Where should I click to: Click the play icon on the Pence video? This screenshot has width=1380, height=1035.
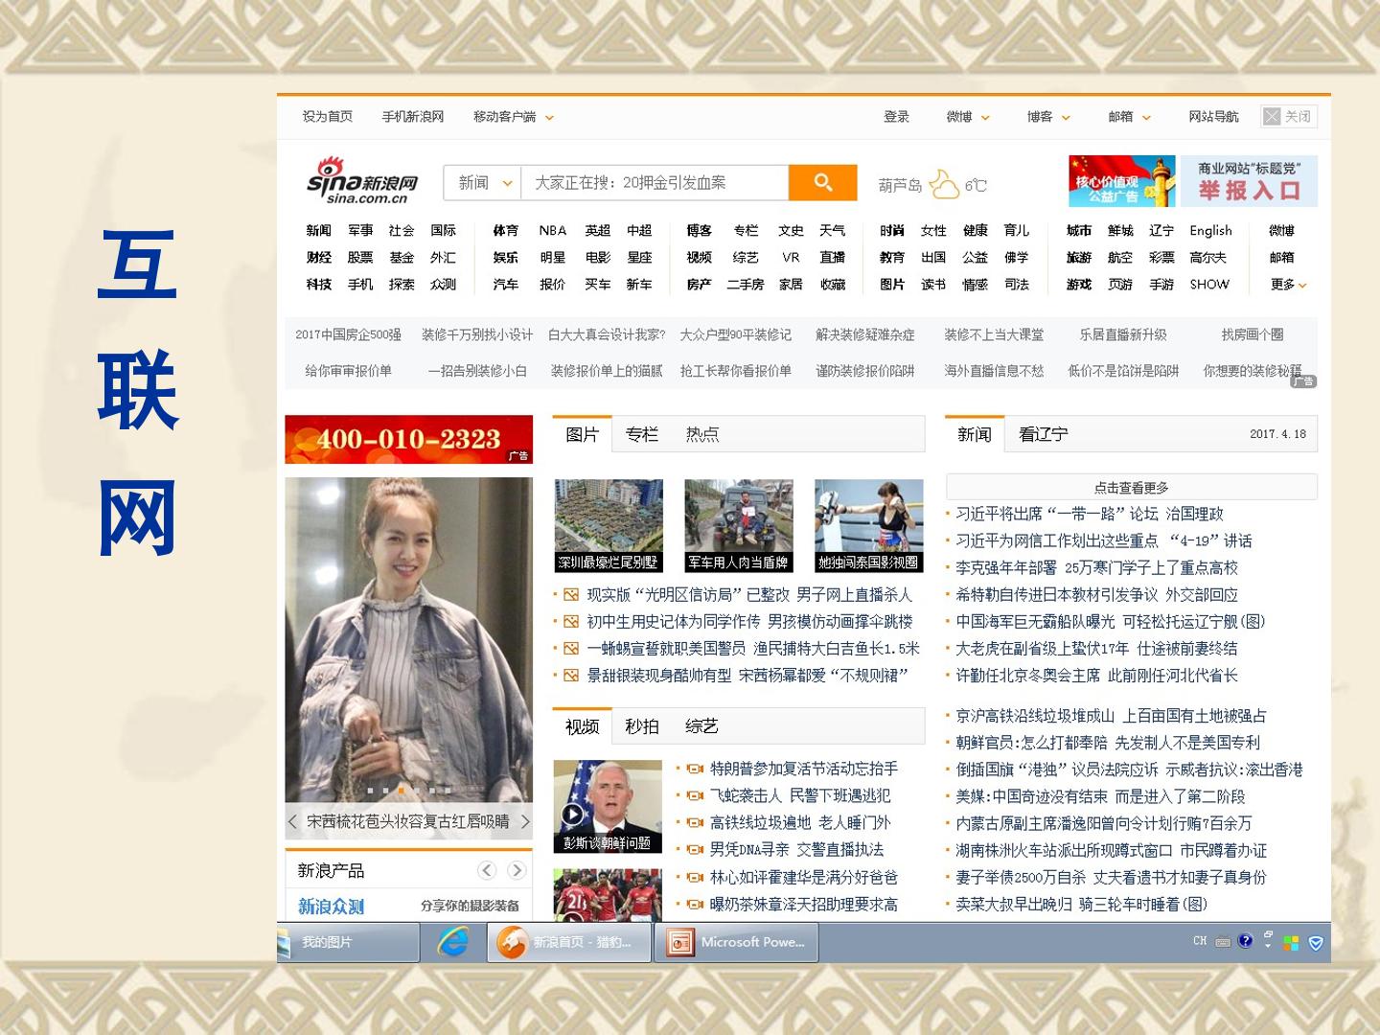[x=573, y=815]
